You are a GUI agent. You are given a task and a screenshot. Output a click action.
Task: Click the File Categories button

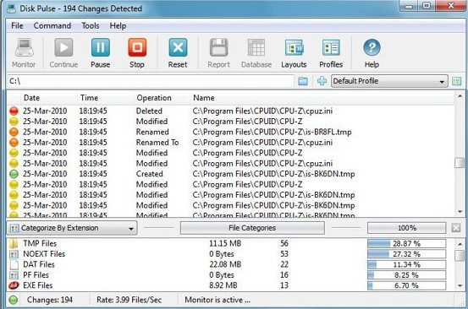252,228
